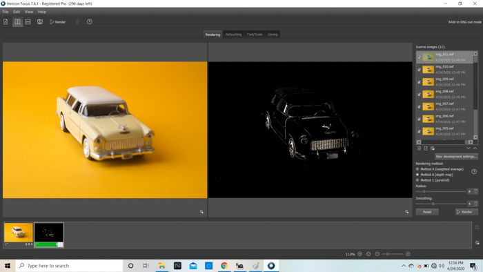Screen dimensions: 483x272
Task: Click the Reset button
Action: [427, 212]
